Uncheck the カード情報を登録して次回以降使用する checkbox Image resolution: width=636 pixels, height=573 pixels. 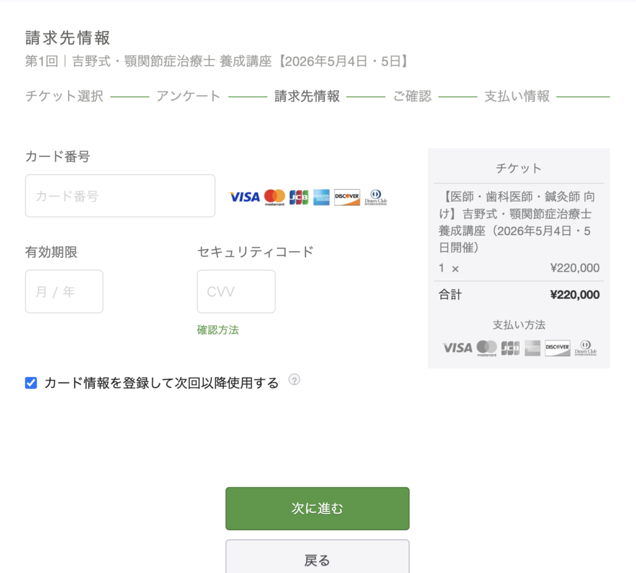[31, 383]
